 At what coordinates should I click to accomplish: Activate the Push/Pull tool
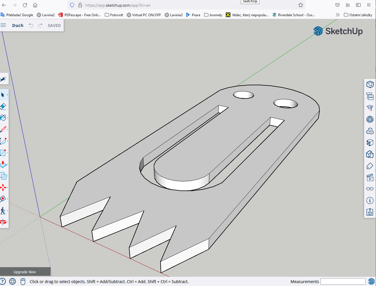(x=3, y=164)
